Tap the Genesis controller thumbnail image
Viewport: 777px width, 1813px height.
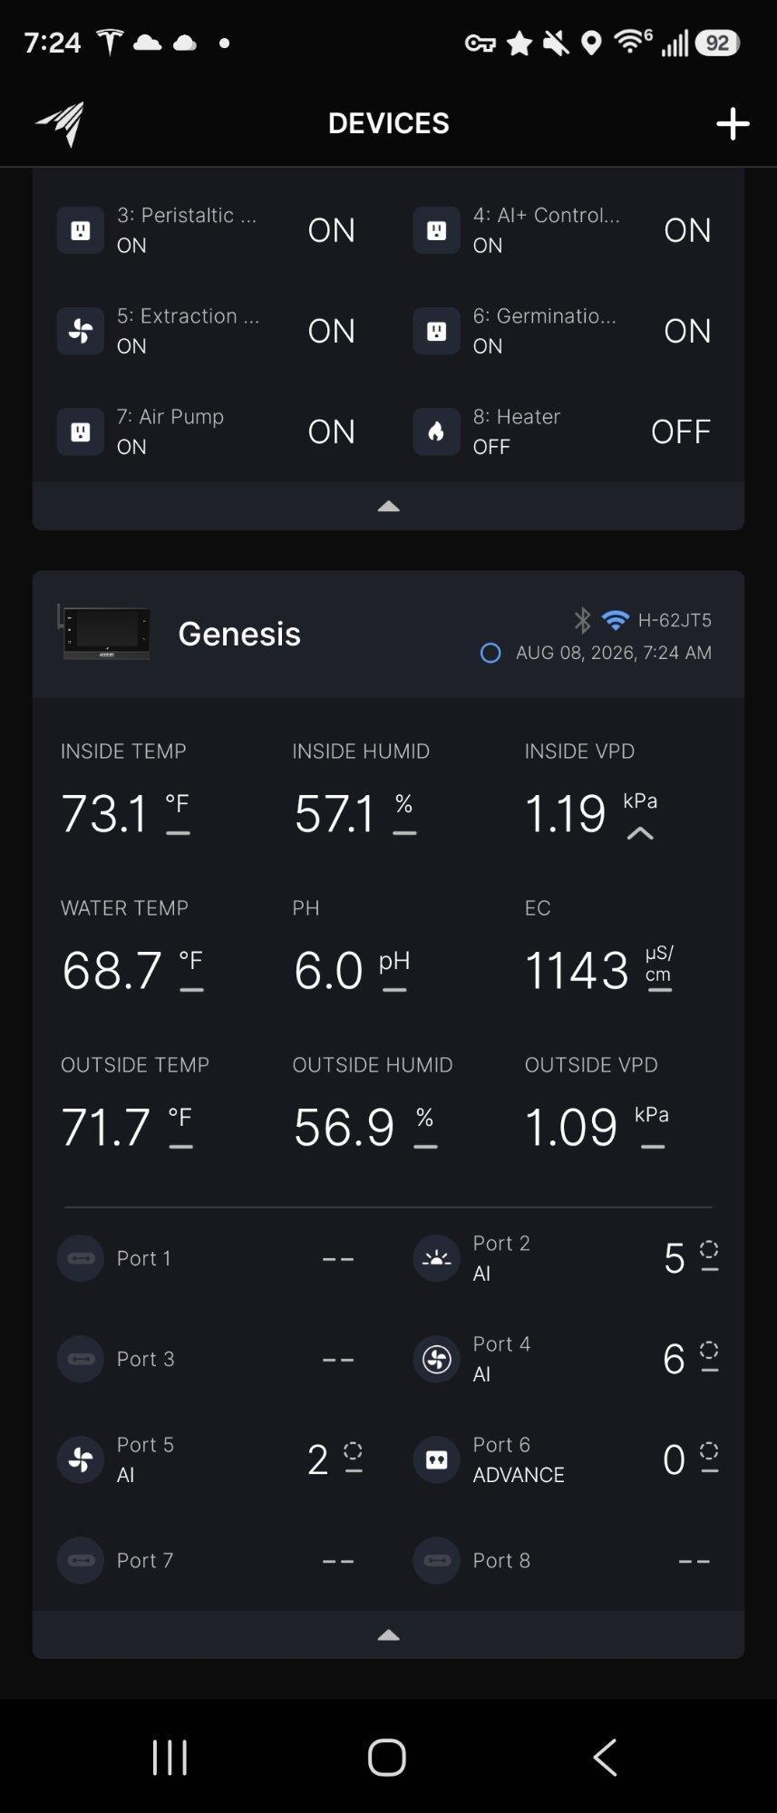click(x=104, y=632)
